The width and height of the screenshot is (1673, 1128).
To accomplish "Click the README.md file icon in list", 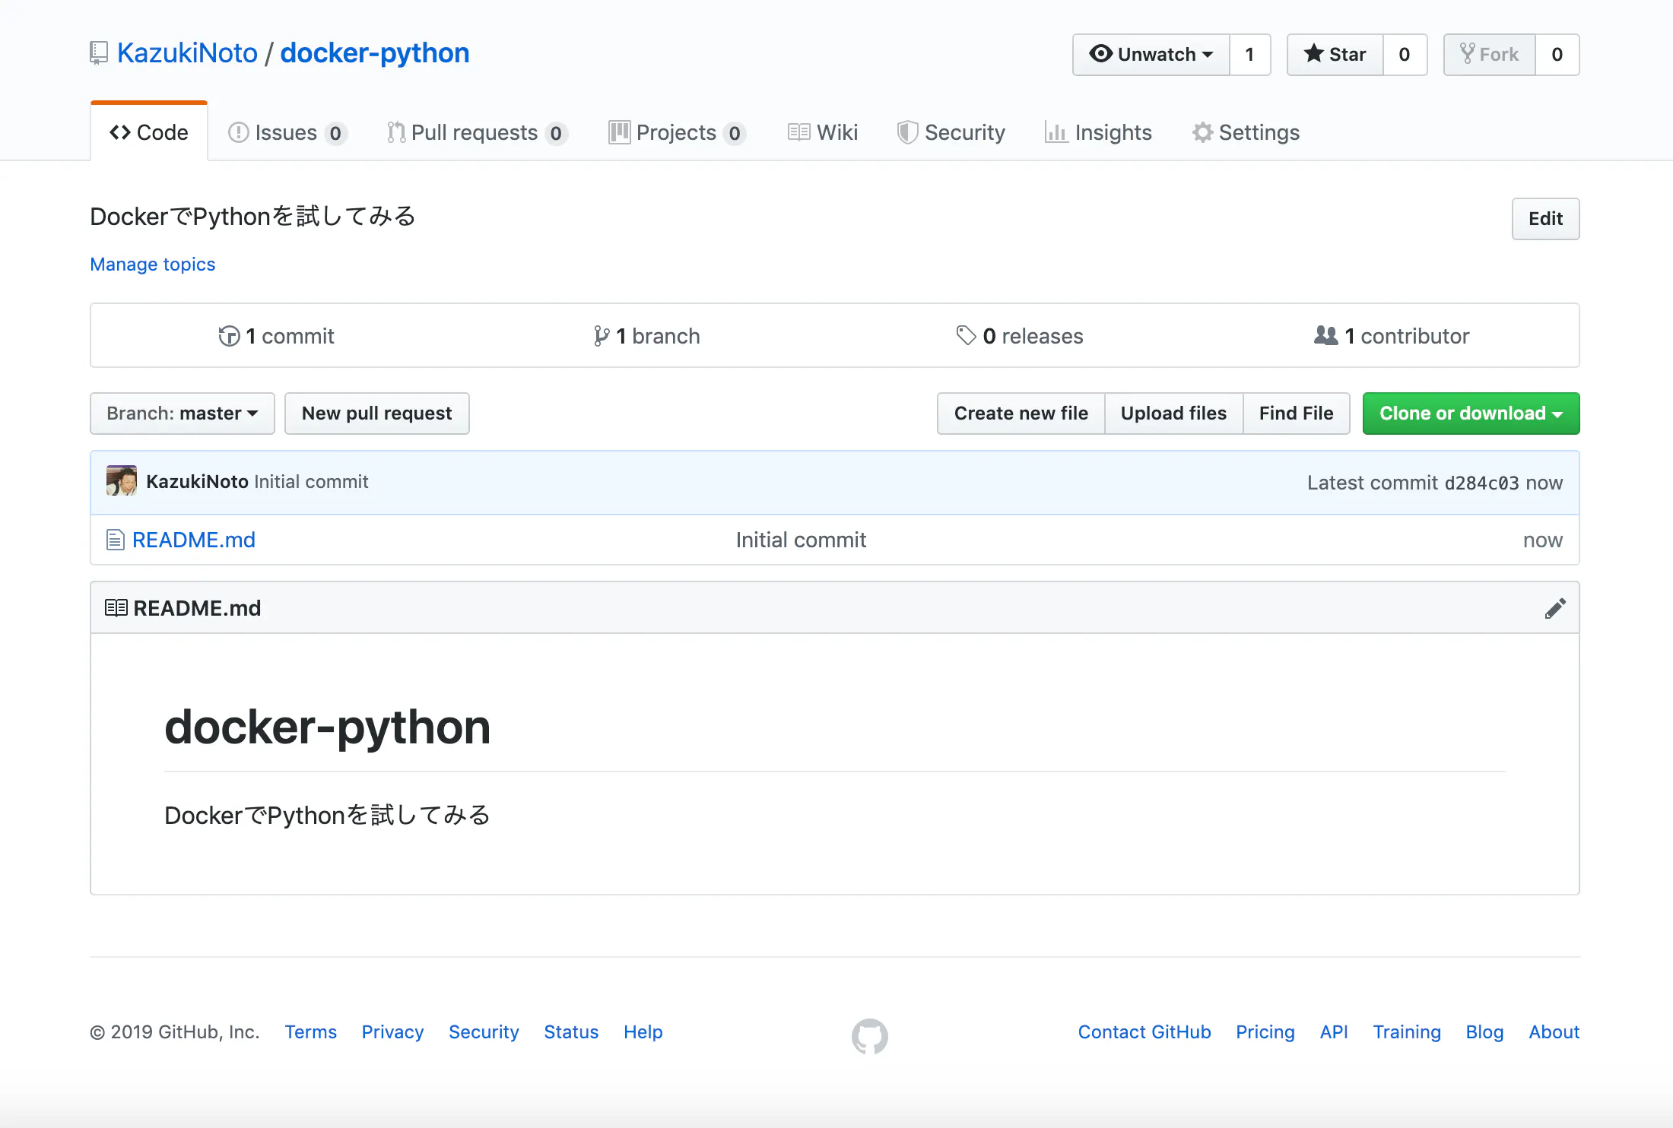I will [116, 540].
